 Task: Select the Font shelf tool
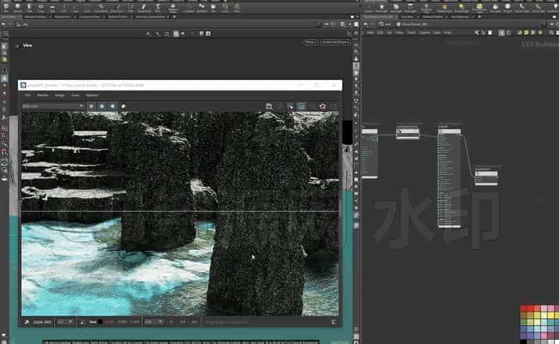(x=158, y=7)
